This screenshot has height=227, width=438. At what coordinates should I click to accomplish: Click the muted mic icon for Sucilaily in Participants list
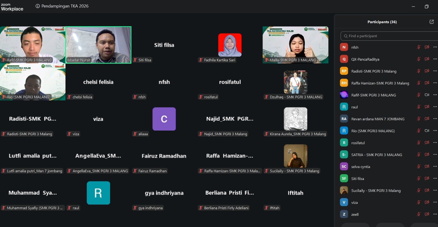tap(419, 190)
